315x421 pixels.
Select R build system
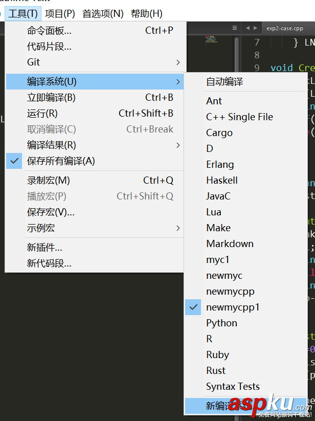pos(246,339)
